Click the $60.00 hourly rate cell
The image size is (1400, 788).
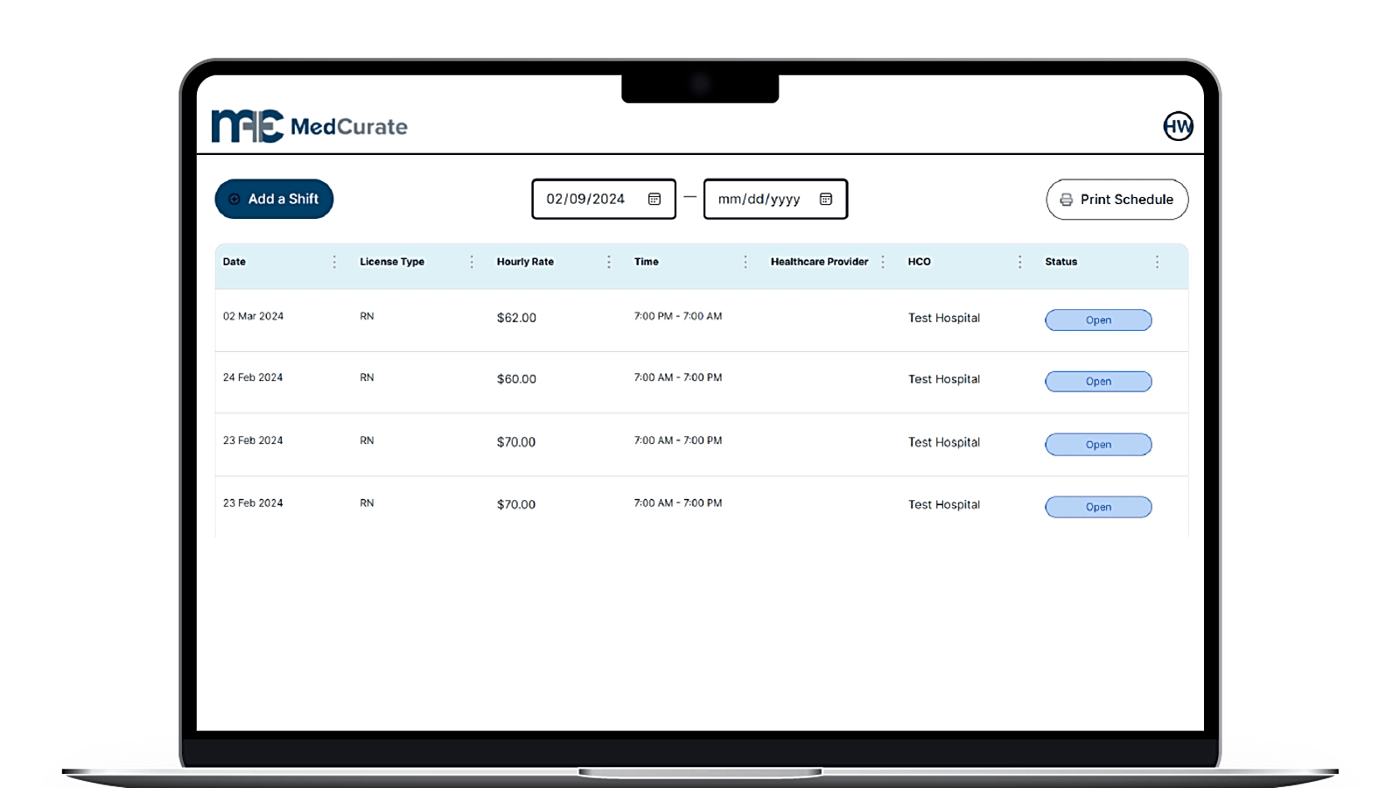point(516,379)
